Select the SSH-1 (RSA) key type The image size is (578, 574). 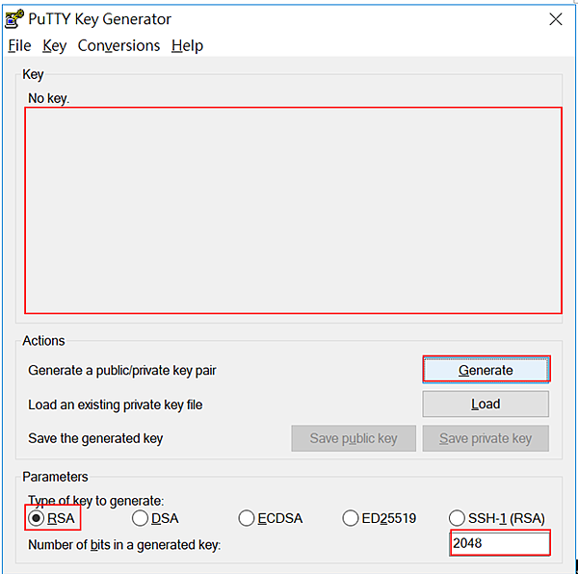coord(496,518)
